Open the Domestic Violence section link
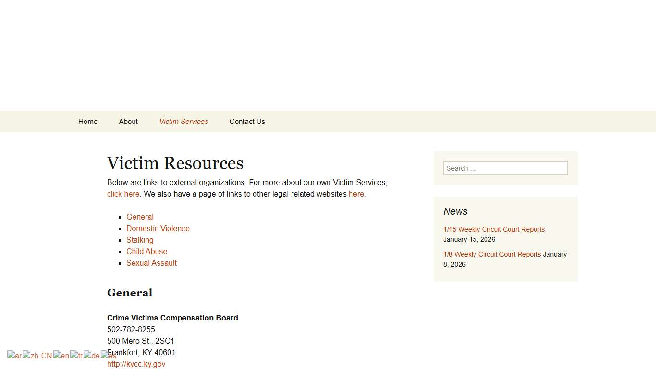This screenshot has width=656, height=369. tap(158, 228)
